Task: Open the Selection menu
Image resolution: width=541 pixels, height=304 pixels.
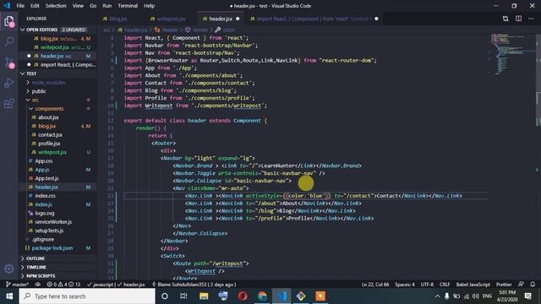Action: pos(56,6)
